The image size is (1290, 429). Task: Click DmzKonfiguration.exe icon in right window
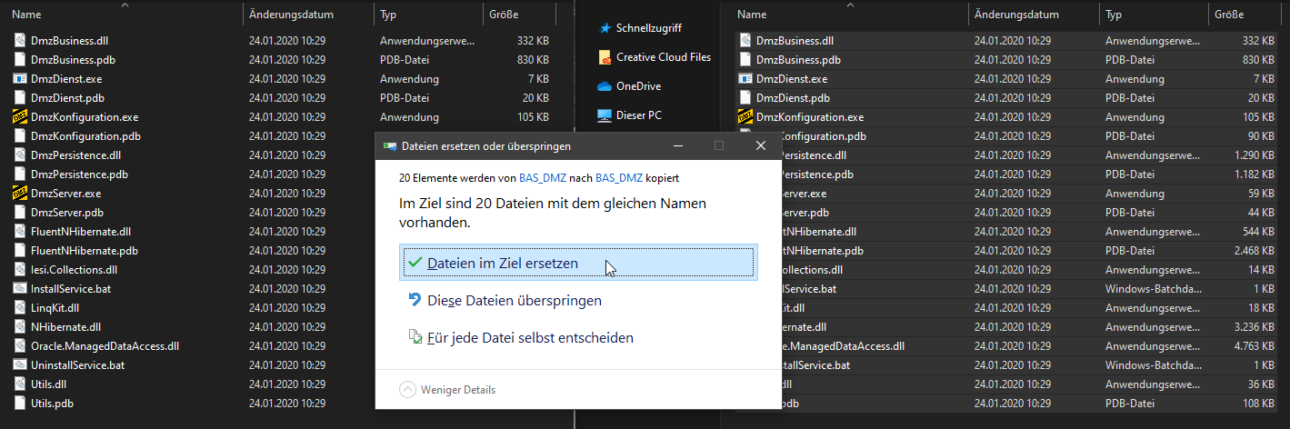click(x=745, y=117)
